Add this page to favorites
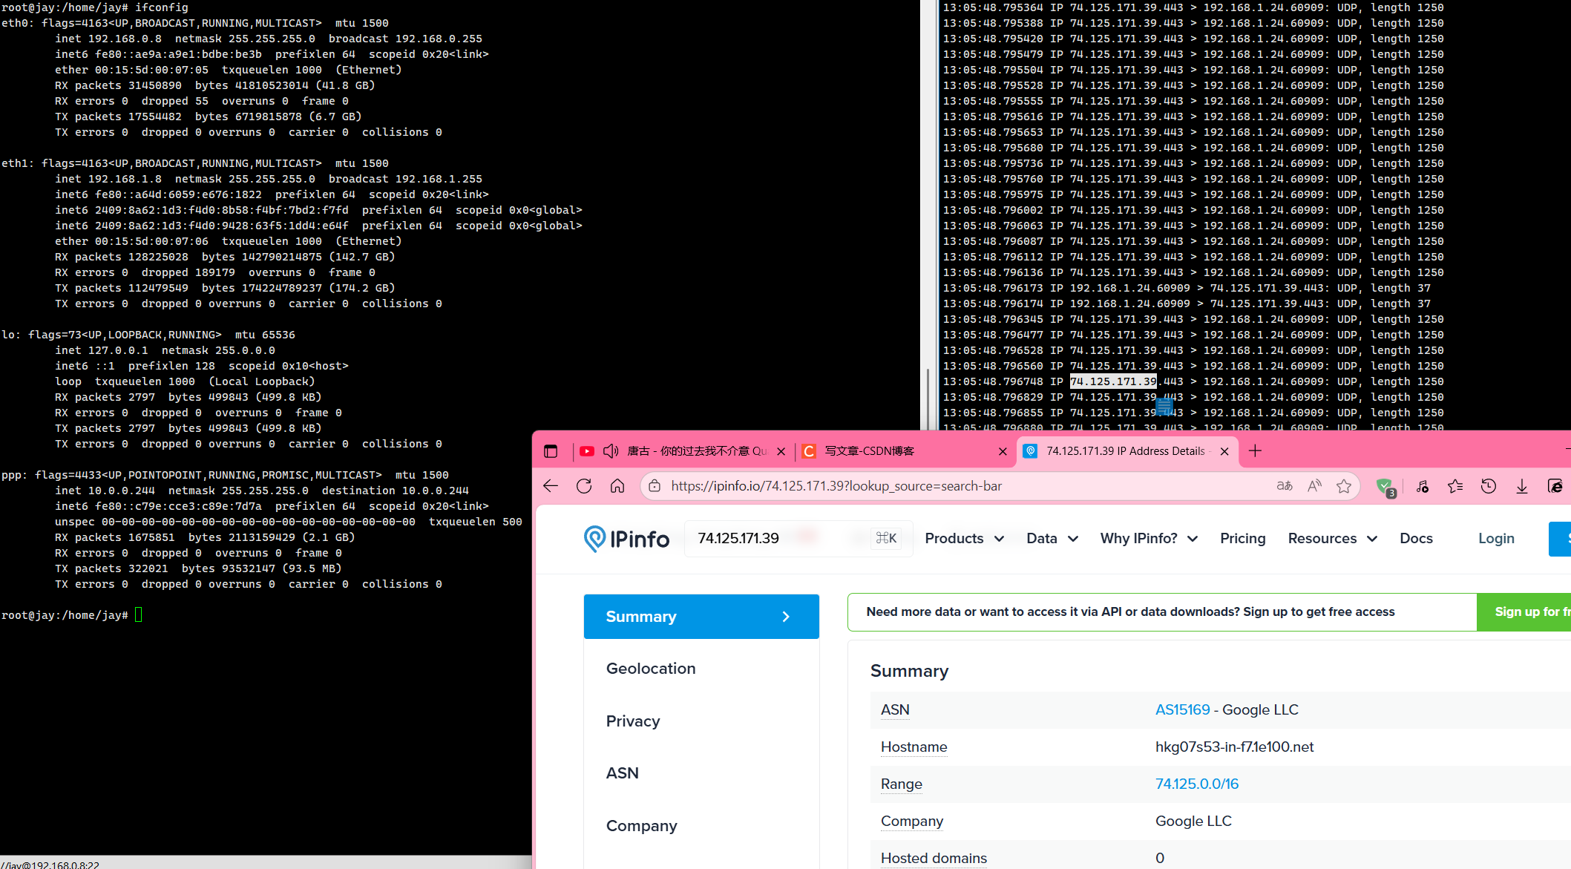Screen dimensions: 1571x869 1345,486
